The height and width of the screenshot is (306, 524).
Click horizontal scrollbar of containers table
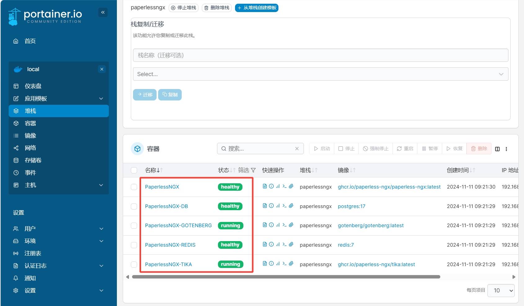pos(286,277)
